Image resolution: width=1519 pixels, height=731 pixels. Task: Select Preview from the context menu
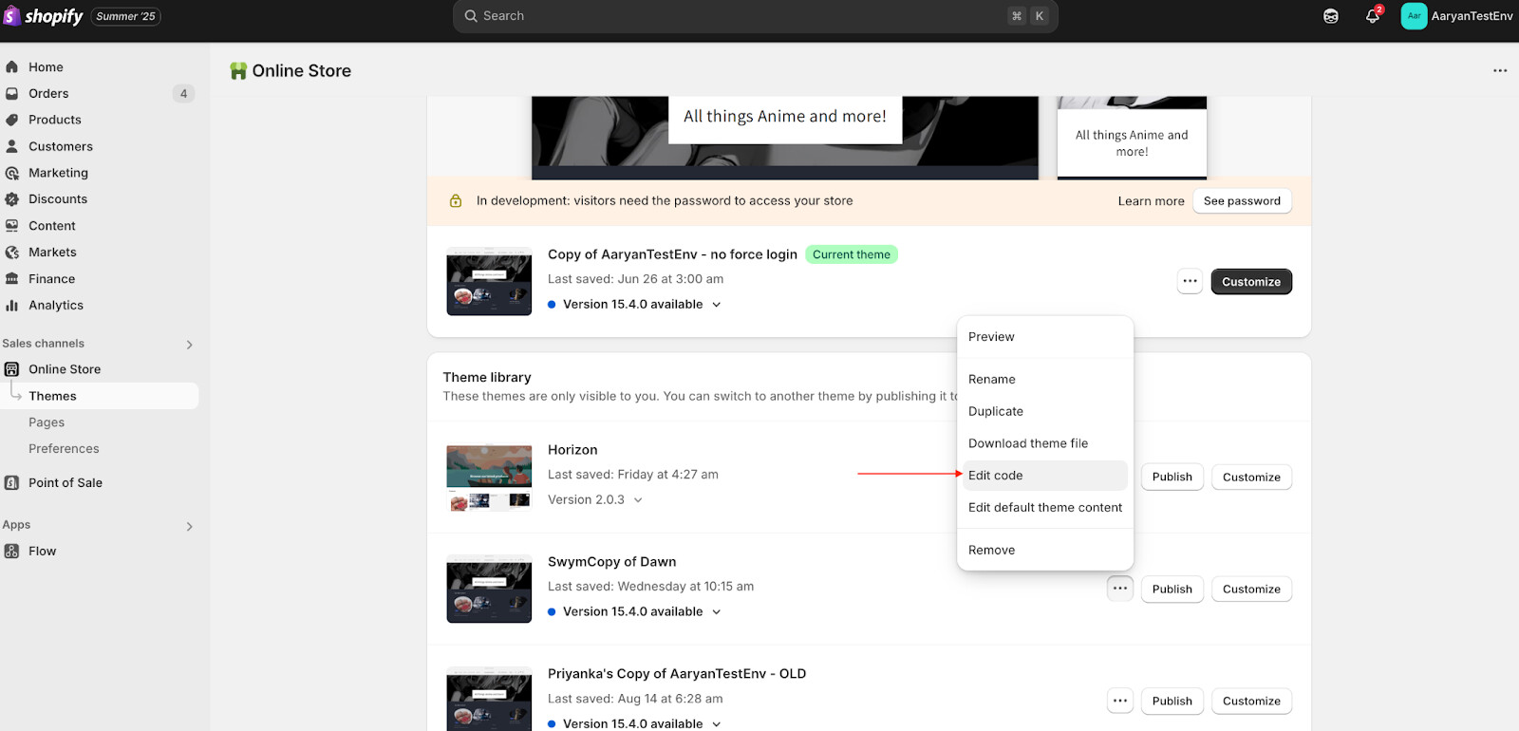(x=1044, y=337)
